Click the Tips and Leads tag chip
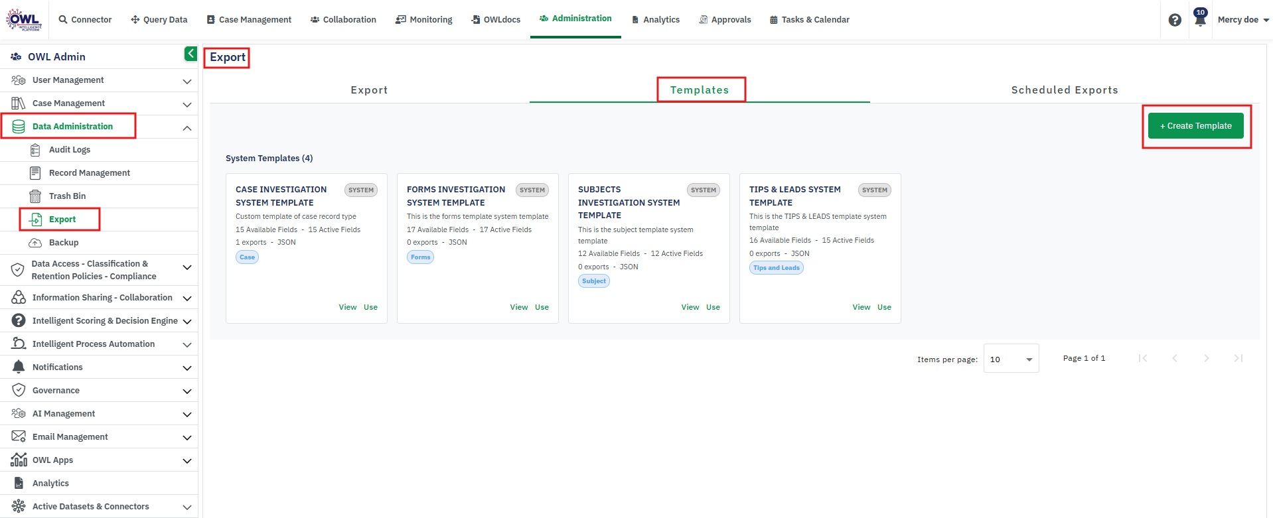 pyautogui.click(x=777, y=268)
